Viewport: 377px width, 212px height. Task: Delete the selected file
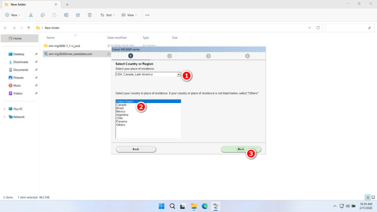(89, 15)
